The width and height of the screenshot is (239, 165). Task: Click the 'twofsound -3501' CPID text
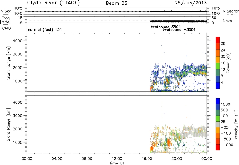coord(179,29)
